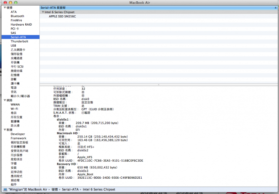Click the 日誌式 HFS+ file system value
The height and width of the screenshot is (194, 279).
pos(86,147)
